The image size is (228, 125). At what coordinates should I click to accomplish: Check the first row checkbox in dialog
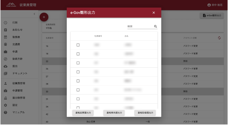coord(78,45)
